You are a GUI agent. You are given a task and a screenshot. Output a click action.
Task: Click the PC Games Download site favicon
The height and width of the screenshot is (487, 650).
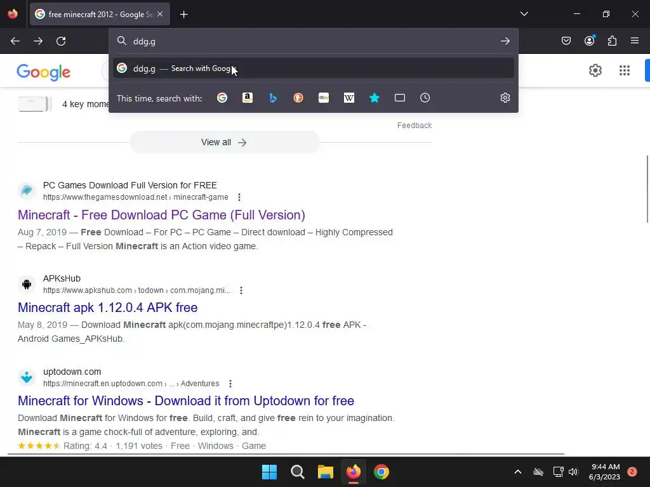tap(27, 190)
